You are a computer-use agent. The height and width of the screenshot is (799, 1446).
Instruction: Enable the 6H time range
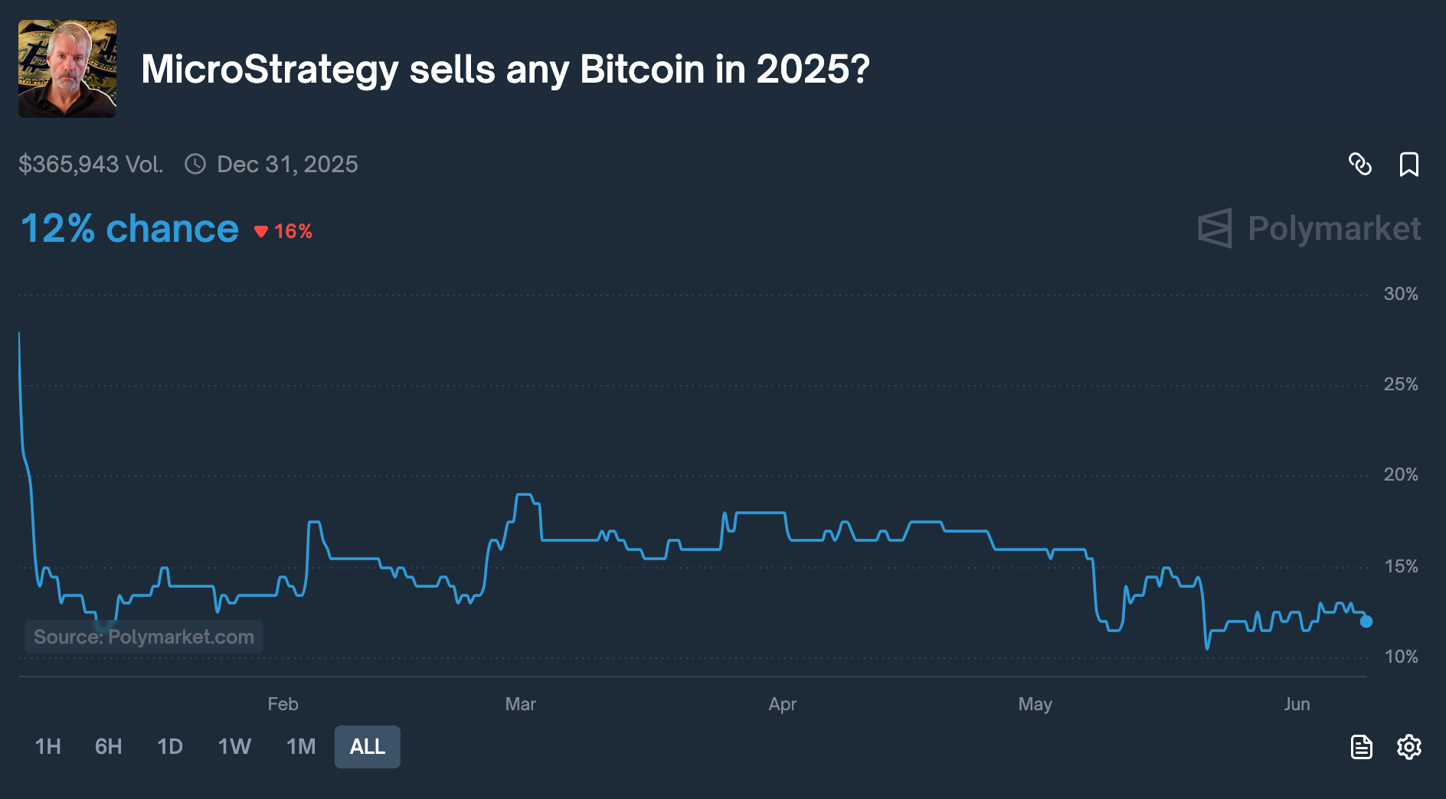coord(108,746)
